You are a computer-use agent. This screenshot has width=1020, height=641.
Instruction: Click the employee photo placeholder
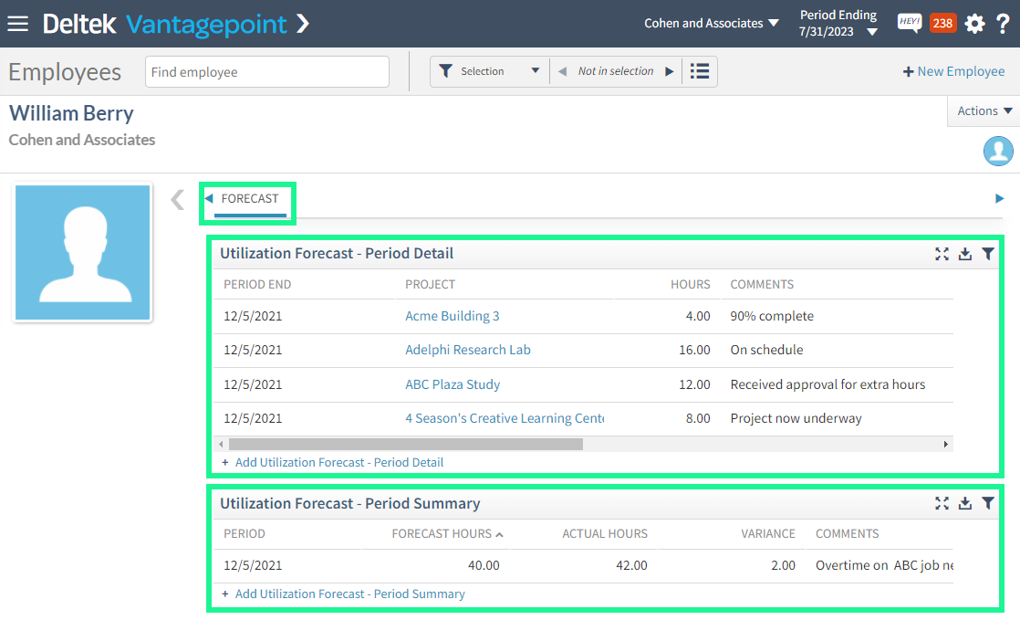(83, 253)
